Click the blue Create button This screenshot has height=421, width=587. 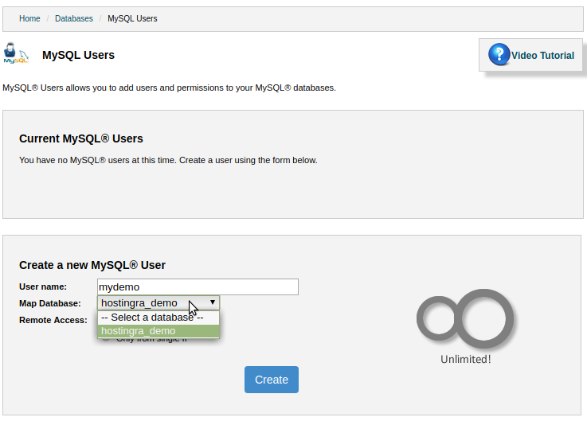coord(272,380)
